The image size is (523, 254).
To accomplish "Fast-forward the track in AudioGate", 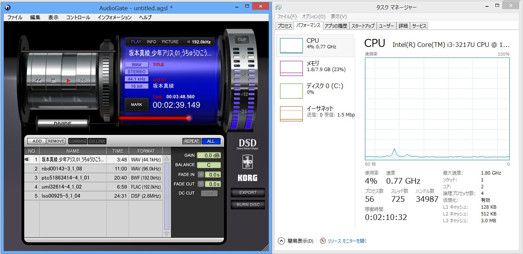I will 83,81.
